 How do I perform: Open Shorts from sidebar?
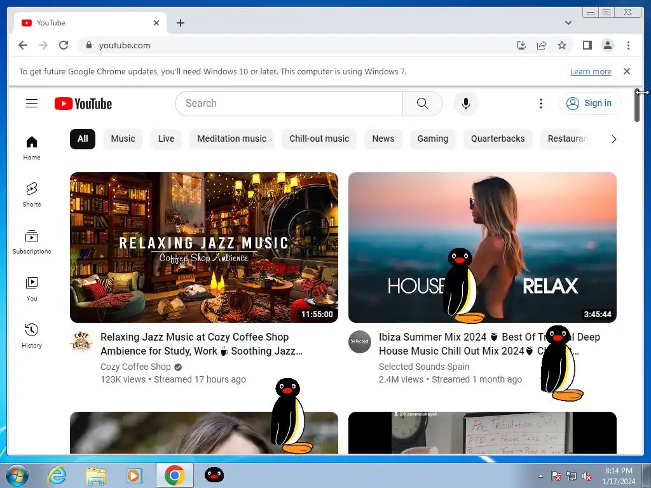(x=32, y=195)
